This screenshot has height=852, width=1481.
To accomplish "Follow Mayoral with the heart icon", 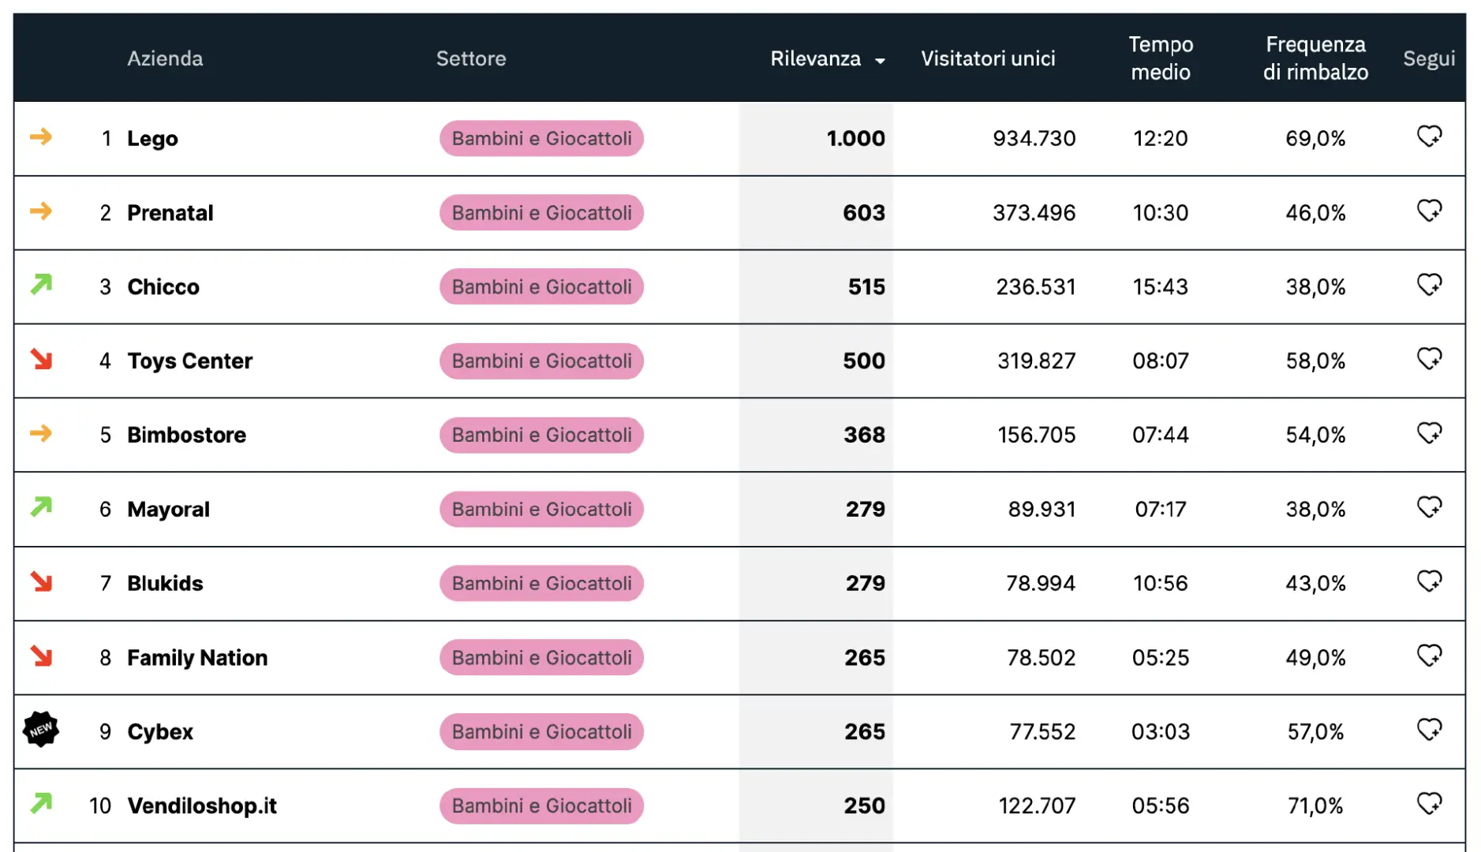I will point(1429,507).
